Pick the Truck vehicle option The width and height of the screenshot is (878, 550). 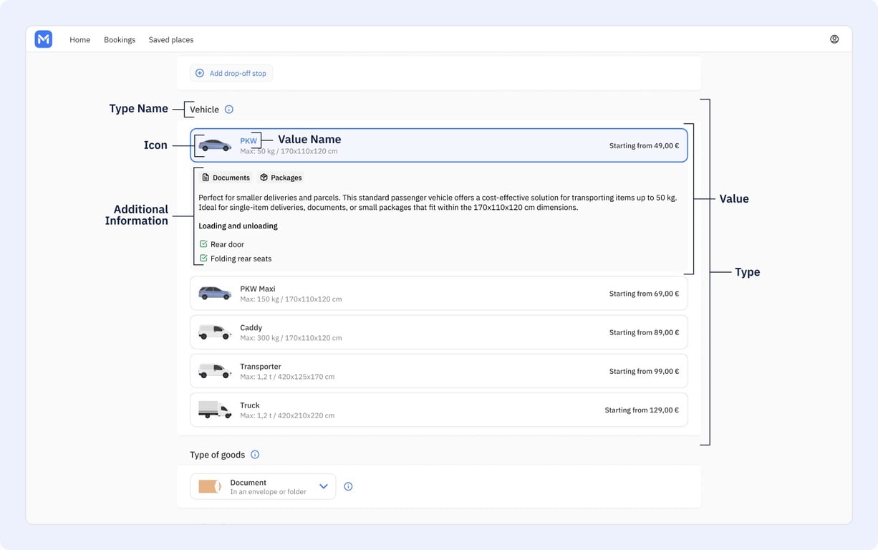[x=439, y=410]
